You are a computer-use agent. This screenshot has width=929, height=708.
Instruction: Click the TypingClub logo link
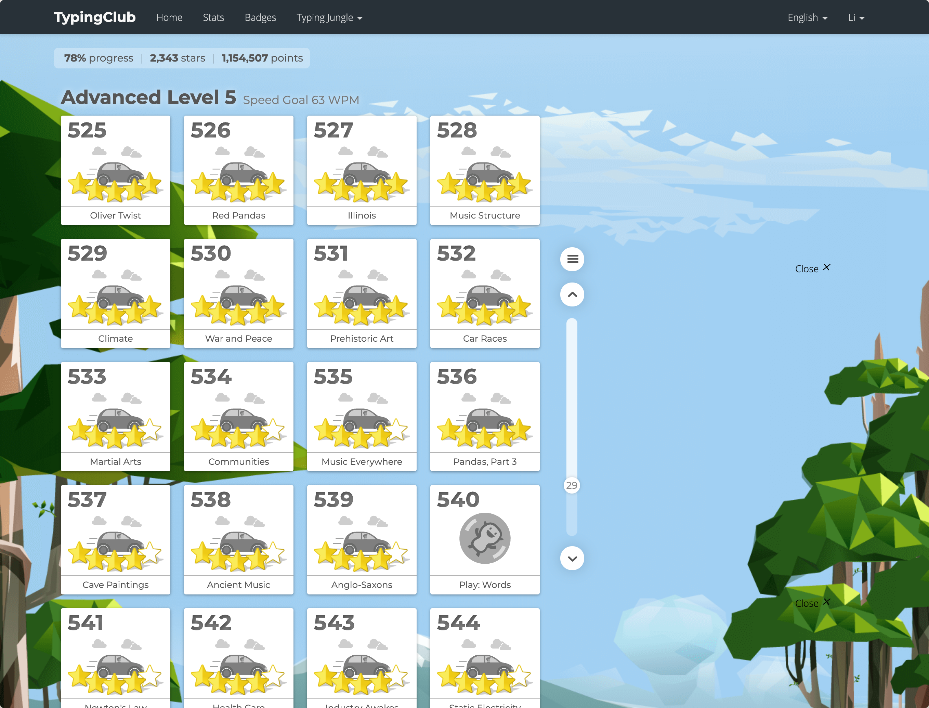click(x=95, y=17)
